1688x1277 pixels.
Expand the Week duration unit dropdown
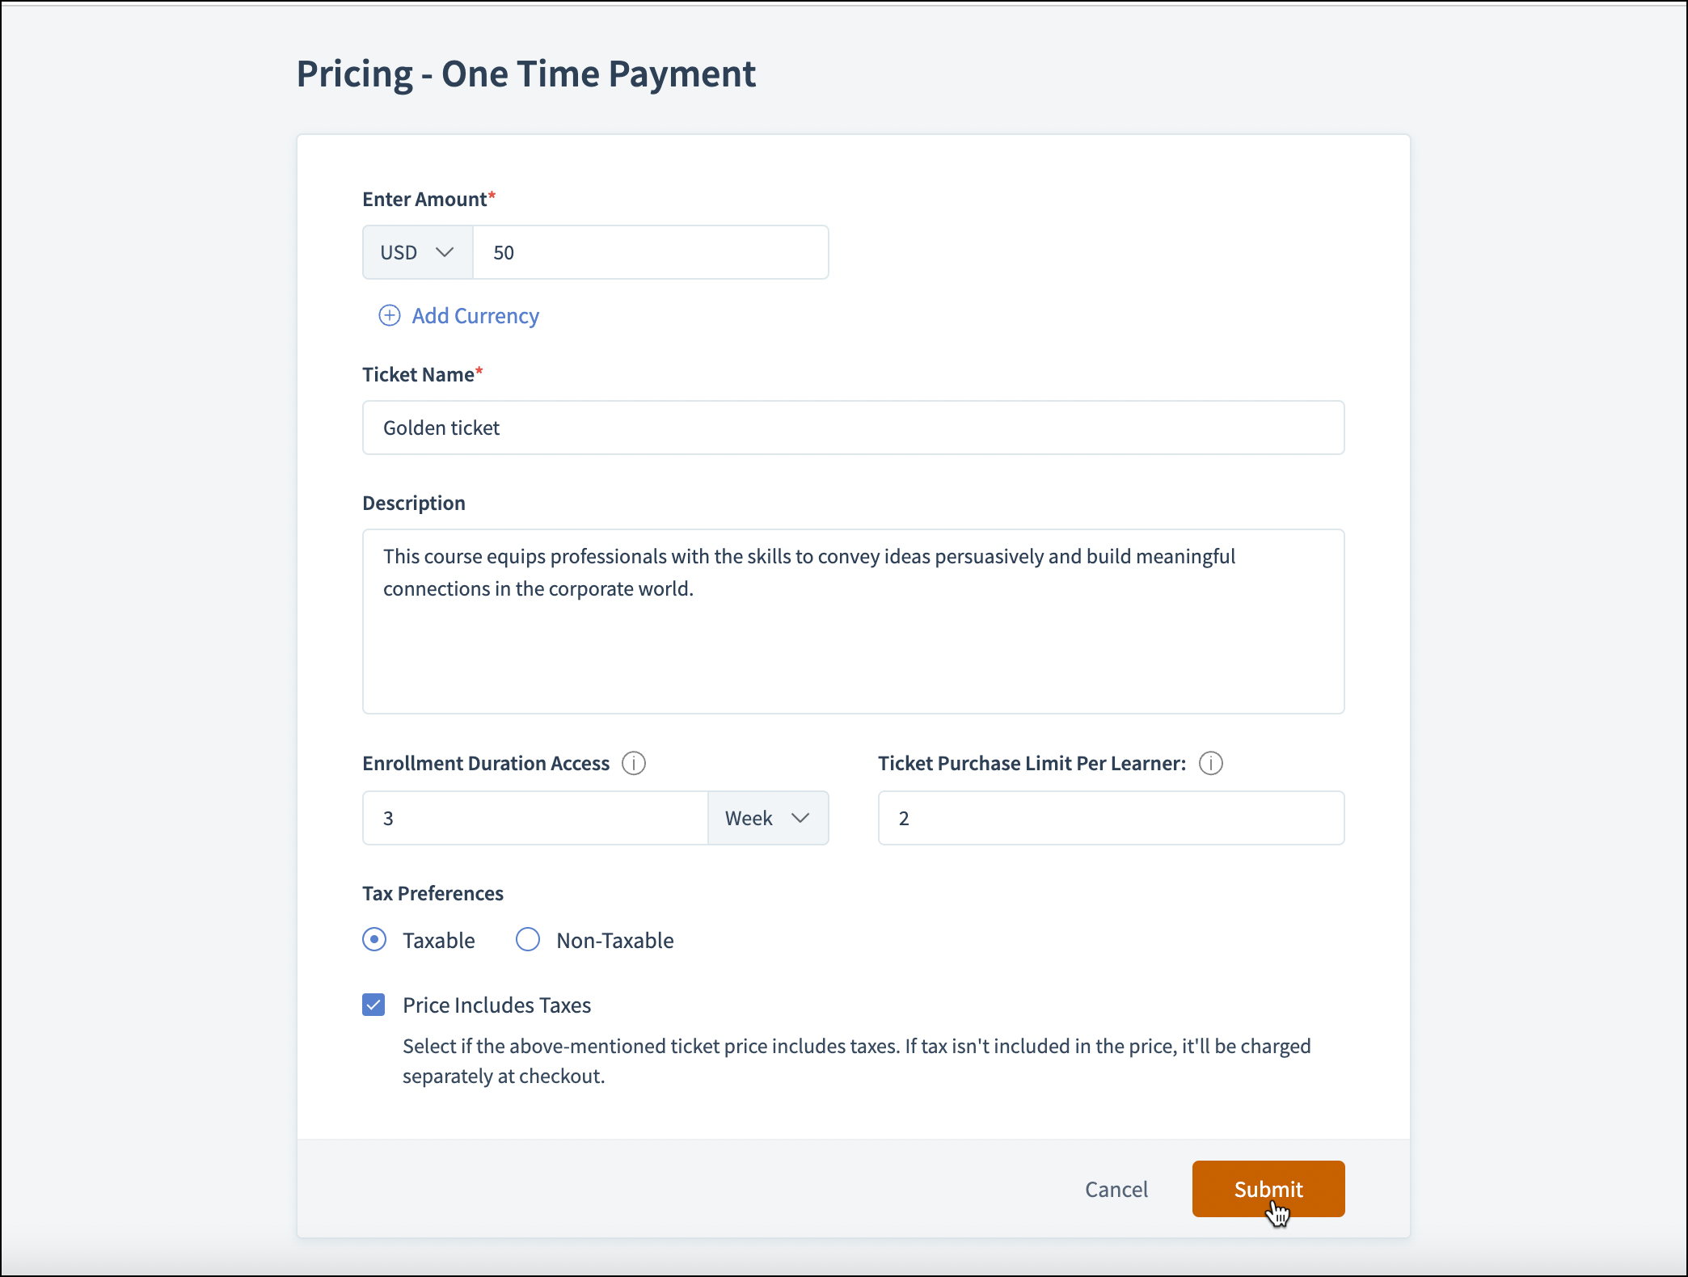767,818
